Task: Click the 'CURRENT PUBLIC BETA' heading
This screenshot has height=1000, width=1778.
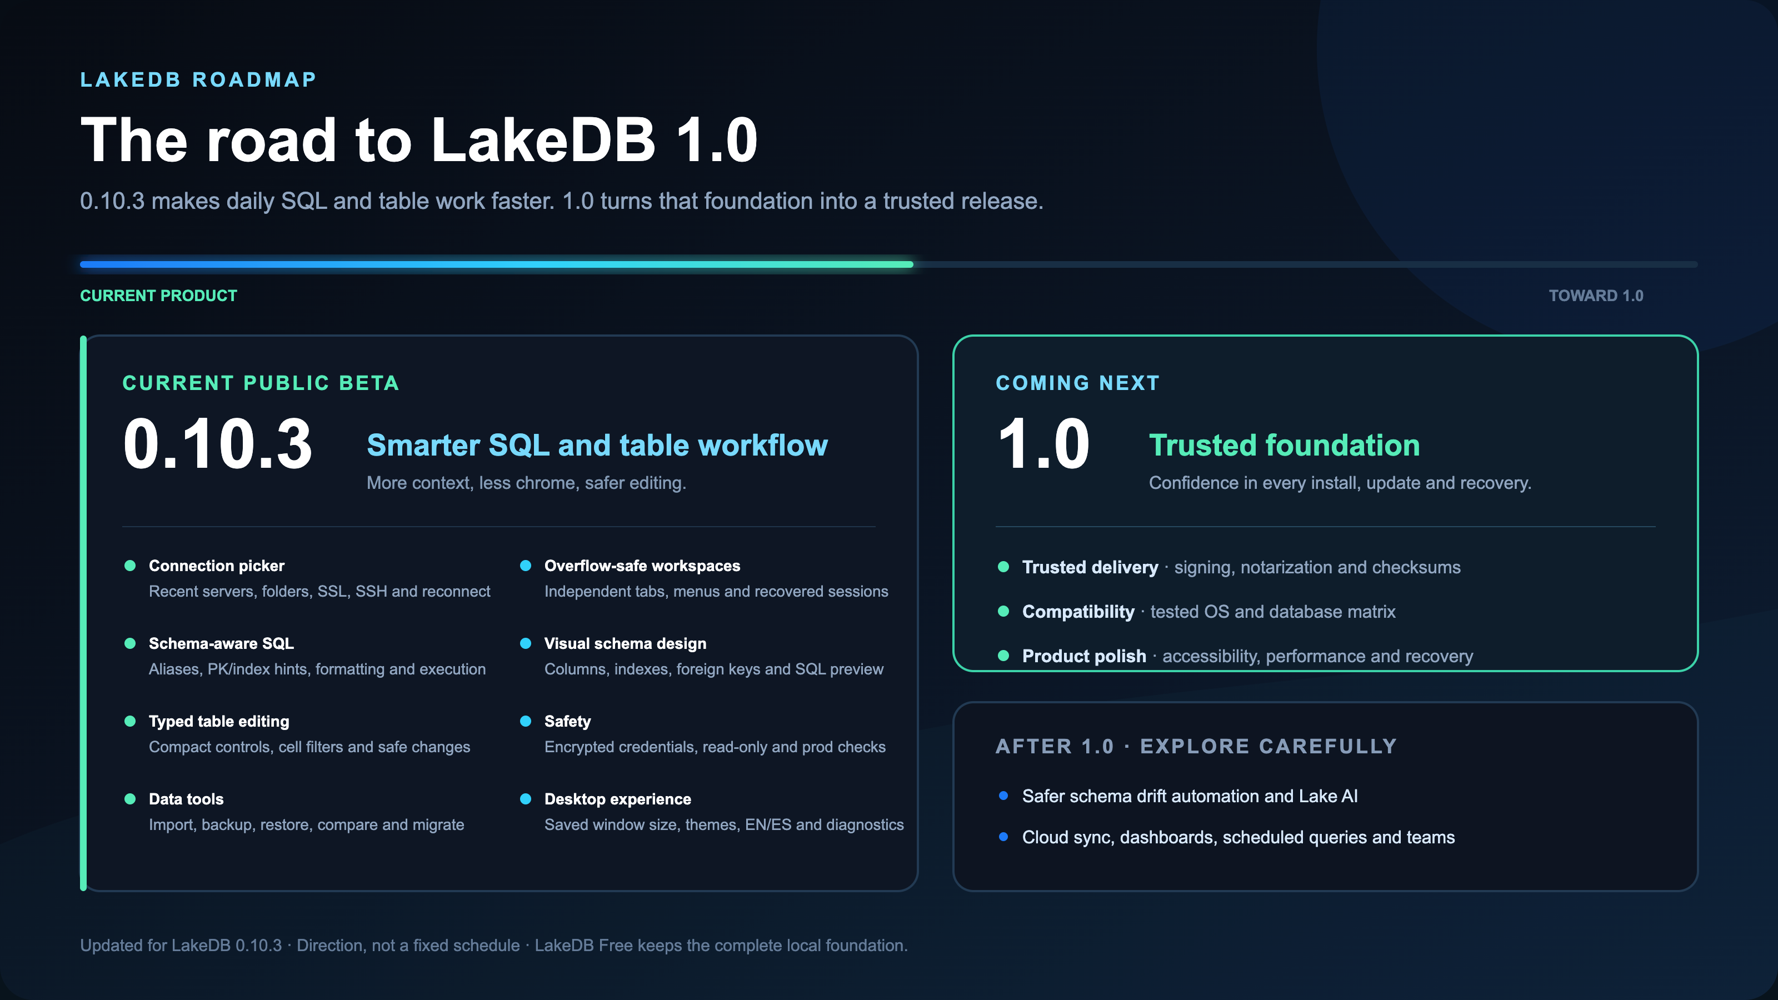Action: pyautogui.click(x=261, y=383)
